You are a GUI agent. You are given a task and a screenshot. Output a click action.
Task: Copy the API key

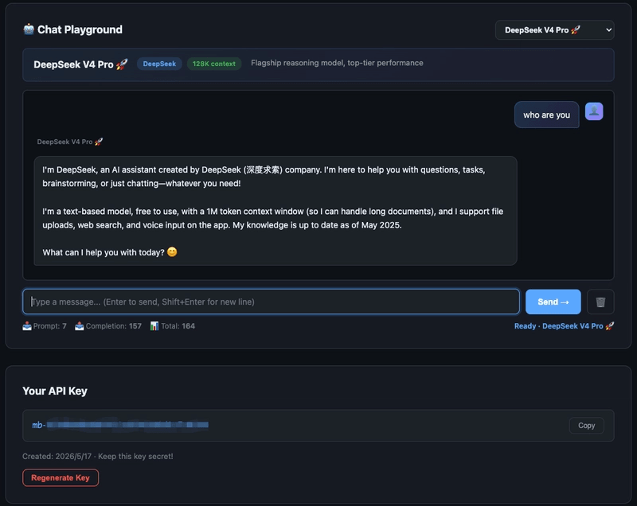click(x=586, y=426)
